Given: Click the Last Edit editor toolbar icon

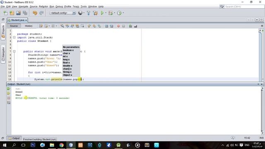Looking at the screenshot, I should pyautogui.click(x=41, y=26).
